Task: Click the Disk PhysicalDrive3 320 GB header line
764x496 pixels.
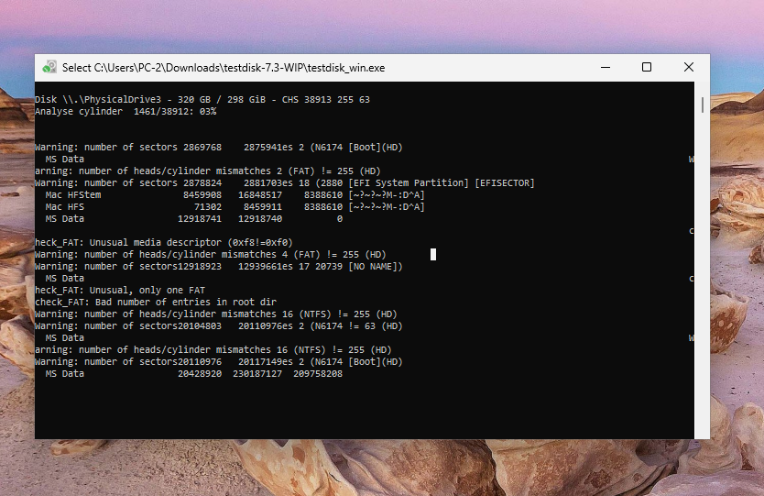Action: [x=202, y=99]
